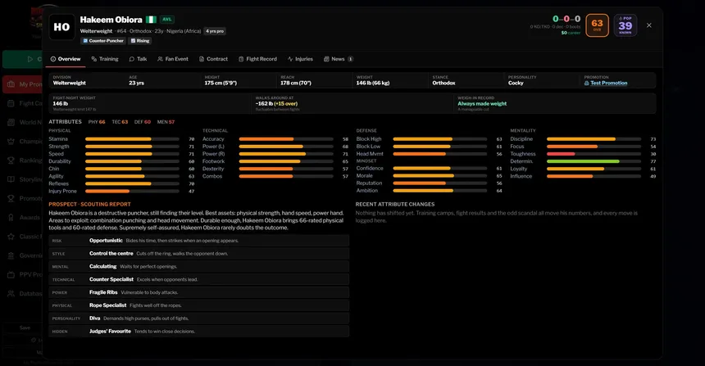Click the Counter-Puncher tag
The width and height of the screenshot is (705, 366).
pos(103,41)
